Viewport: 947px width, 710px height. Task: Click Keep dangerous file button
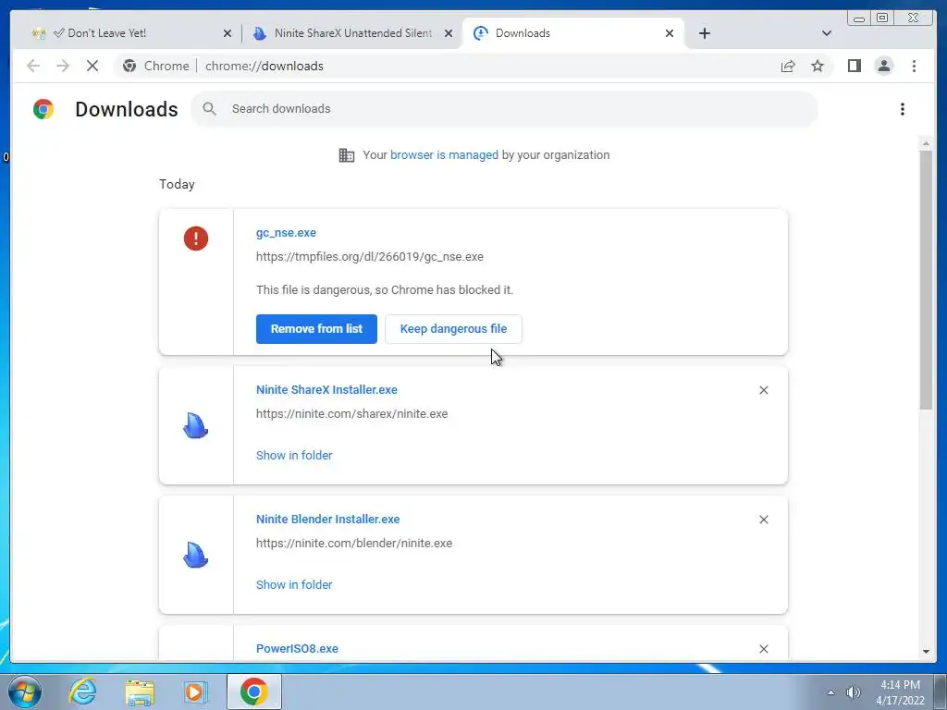[x=453, y=329]
